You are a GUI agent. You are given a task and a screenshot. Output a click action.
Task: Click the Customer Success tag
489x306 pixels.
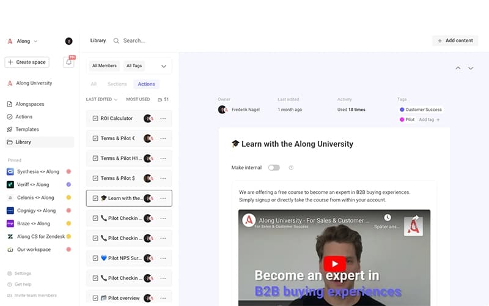tap(421, 110)
